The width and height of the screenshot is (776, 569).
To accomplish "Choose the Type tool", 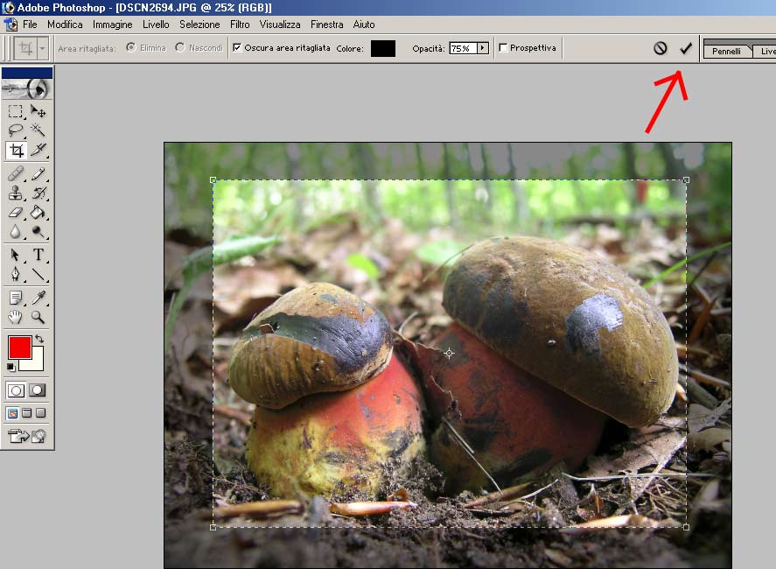I will pos(38,255).
